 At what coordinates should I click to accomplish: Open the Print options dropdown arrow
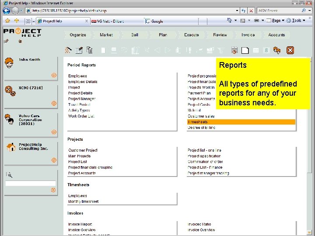263,21
